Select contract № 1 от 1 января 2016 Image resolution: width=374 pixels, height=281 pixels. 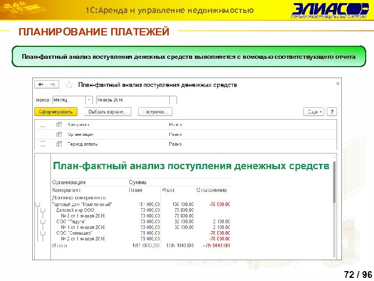tap(83, 227)
